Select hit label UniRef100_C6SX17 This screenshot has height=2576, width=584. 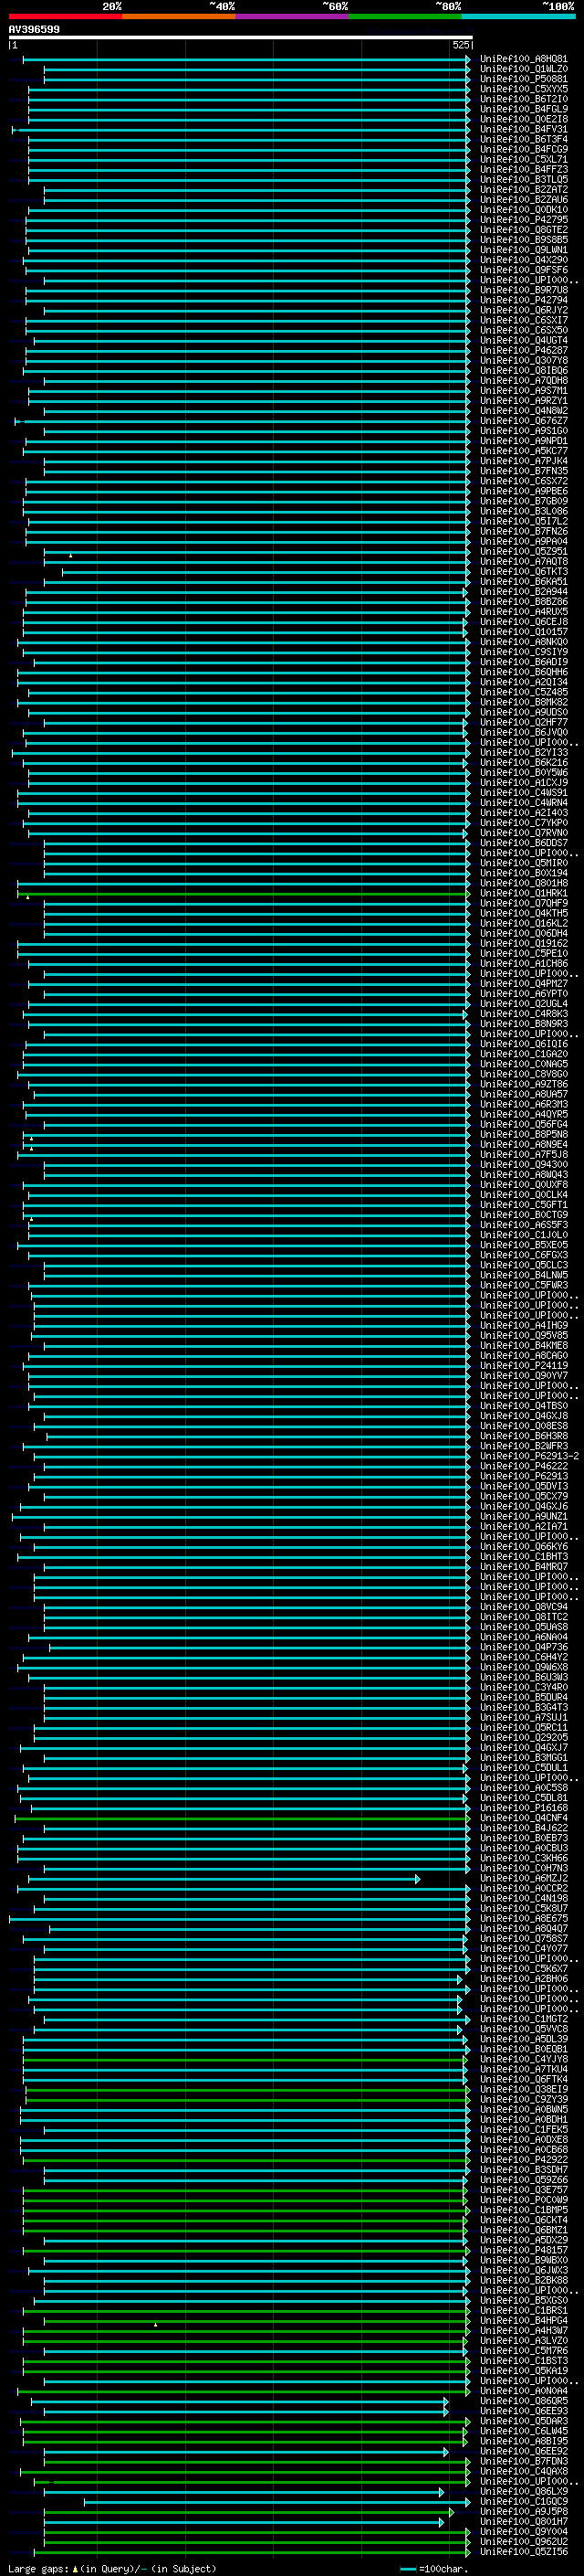(x=523, y=320)
